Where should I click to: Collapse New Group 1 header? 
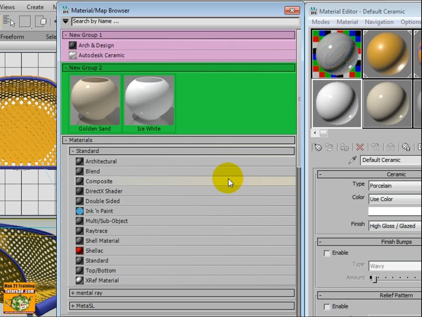(179, 35)
